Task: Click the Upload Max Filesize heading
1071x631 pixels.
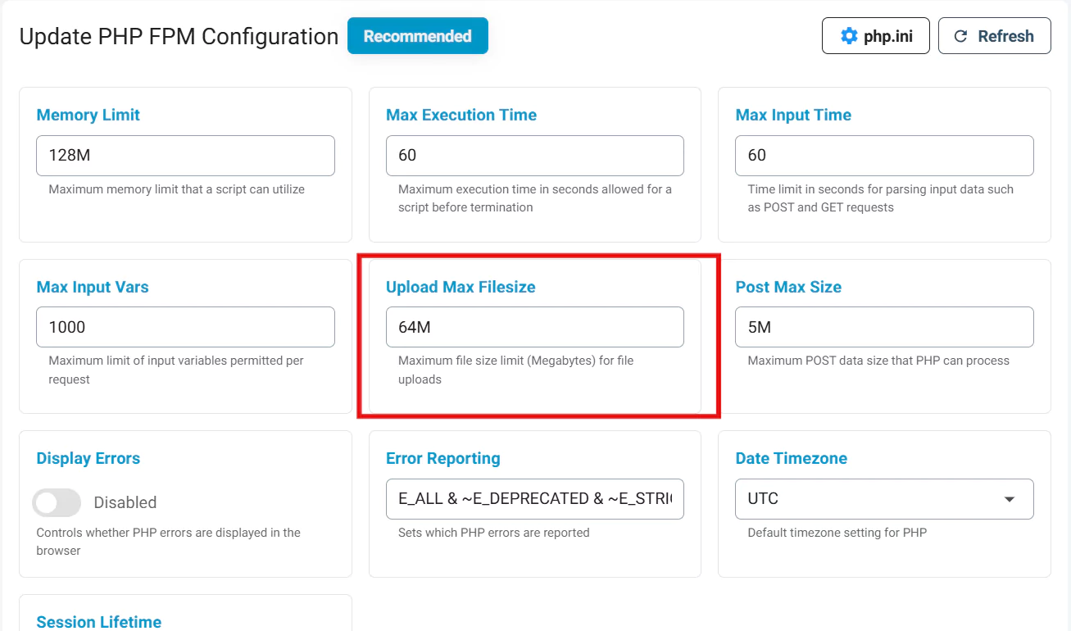Action: pos(461,287)
